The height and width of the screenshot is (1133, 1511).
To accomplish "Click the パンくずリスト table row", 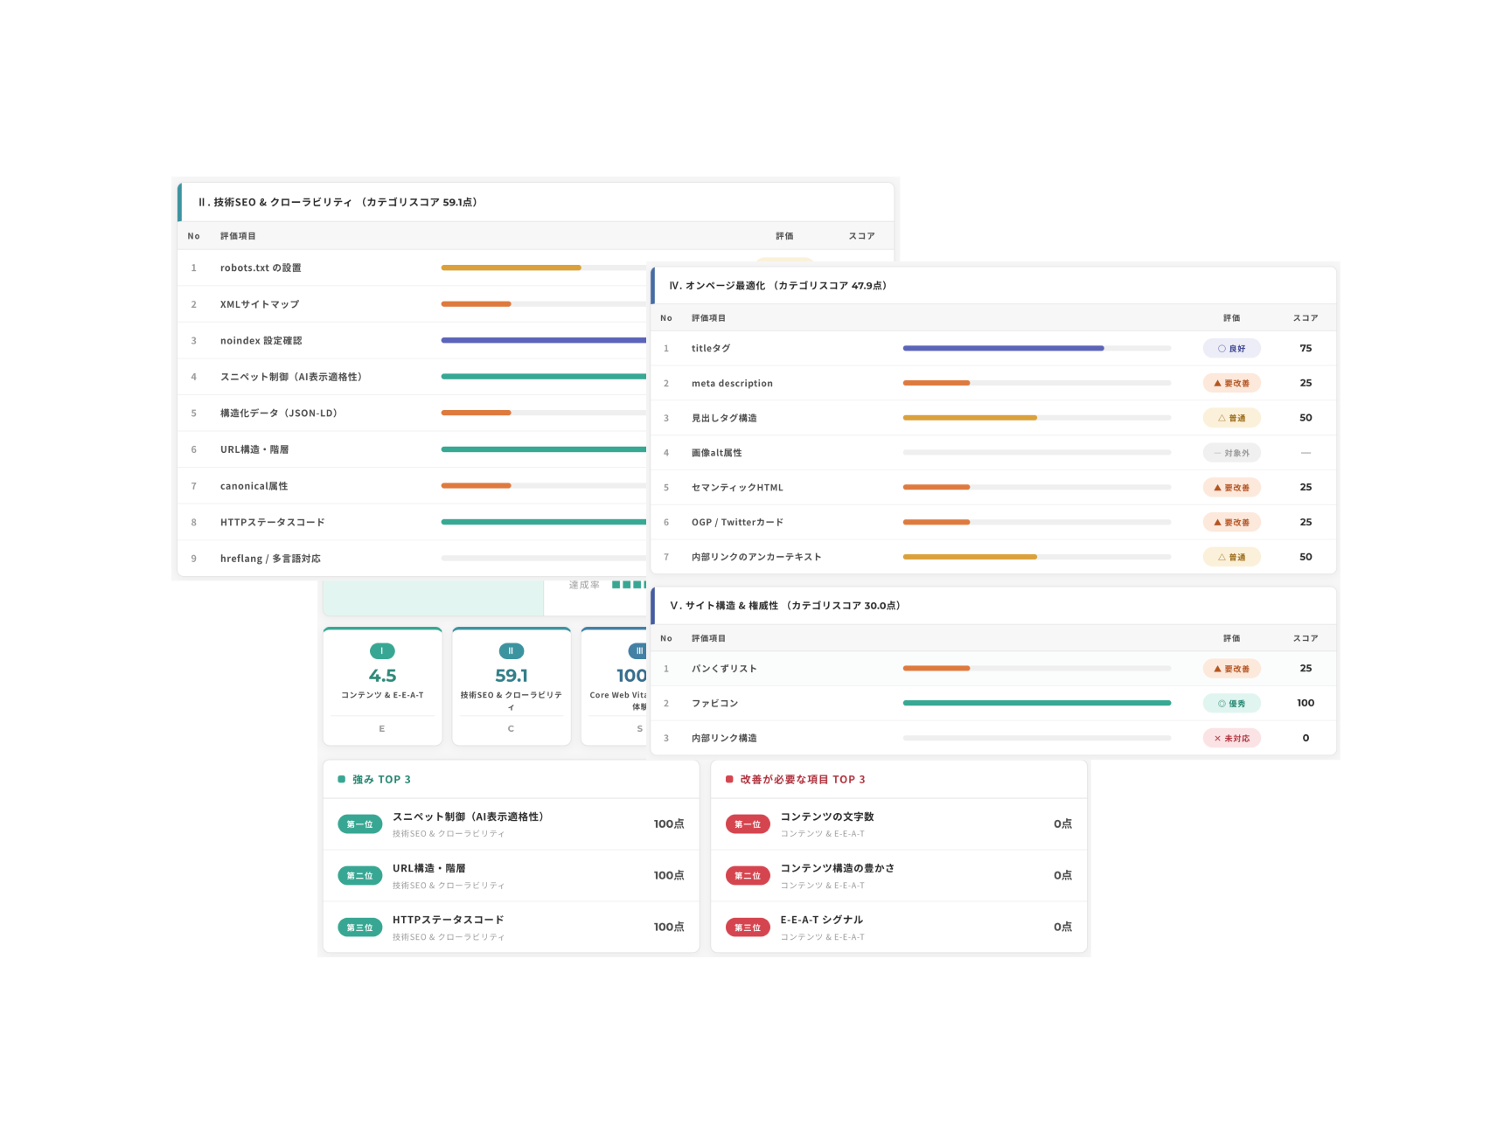I will click(x=993, y=668).
